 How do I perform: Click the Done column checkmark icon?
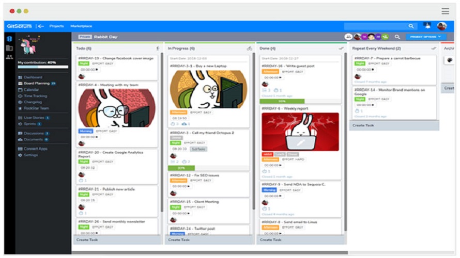pyautogui.click(x=341, y=49)
